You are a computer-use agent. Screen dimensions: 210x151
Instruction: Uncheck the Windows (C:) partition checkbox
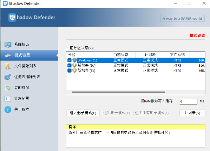[x=70, y=60]
